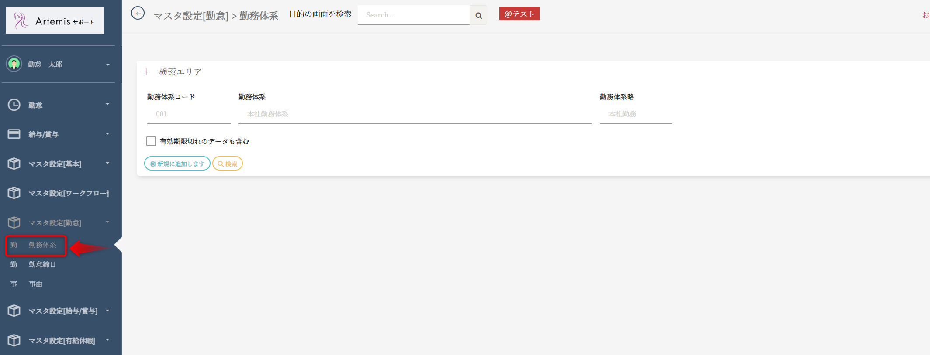Click the clock icon for 勤怠
930x355 pixels.
14,105
